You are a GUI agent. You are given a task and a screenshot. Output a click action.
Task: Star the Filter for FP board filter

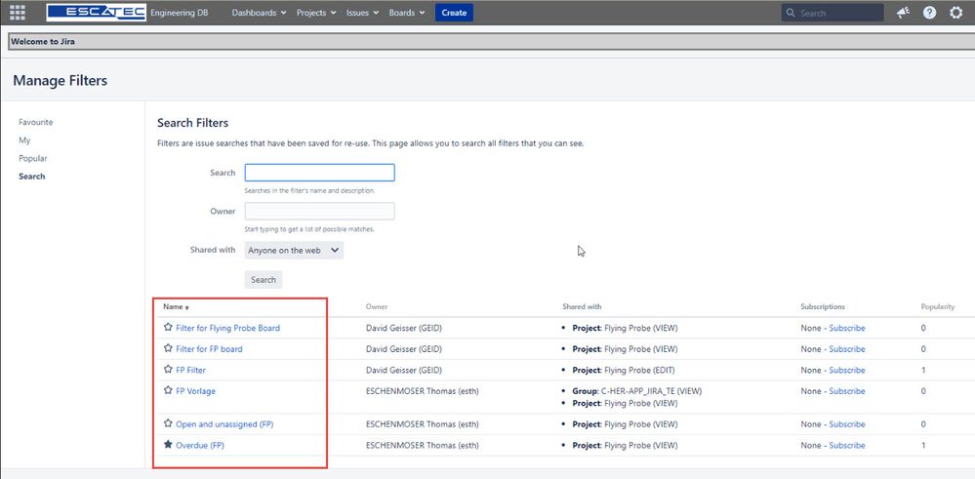coord(167,348)
